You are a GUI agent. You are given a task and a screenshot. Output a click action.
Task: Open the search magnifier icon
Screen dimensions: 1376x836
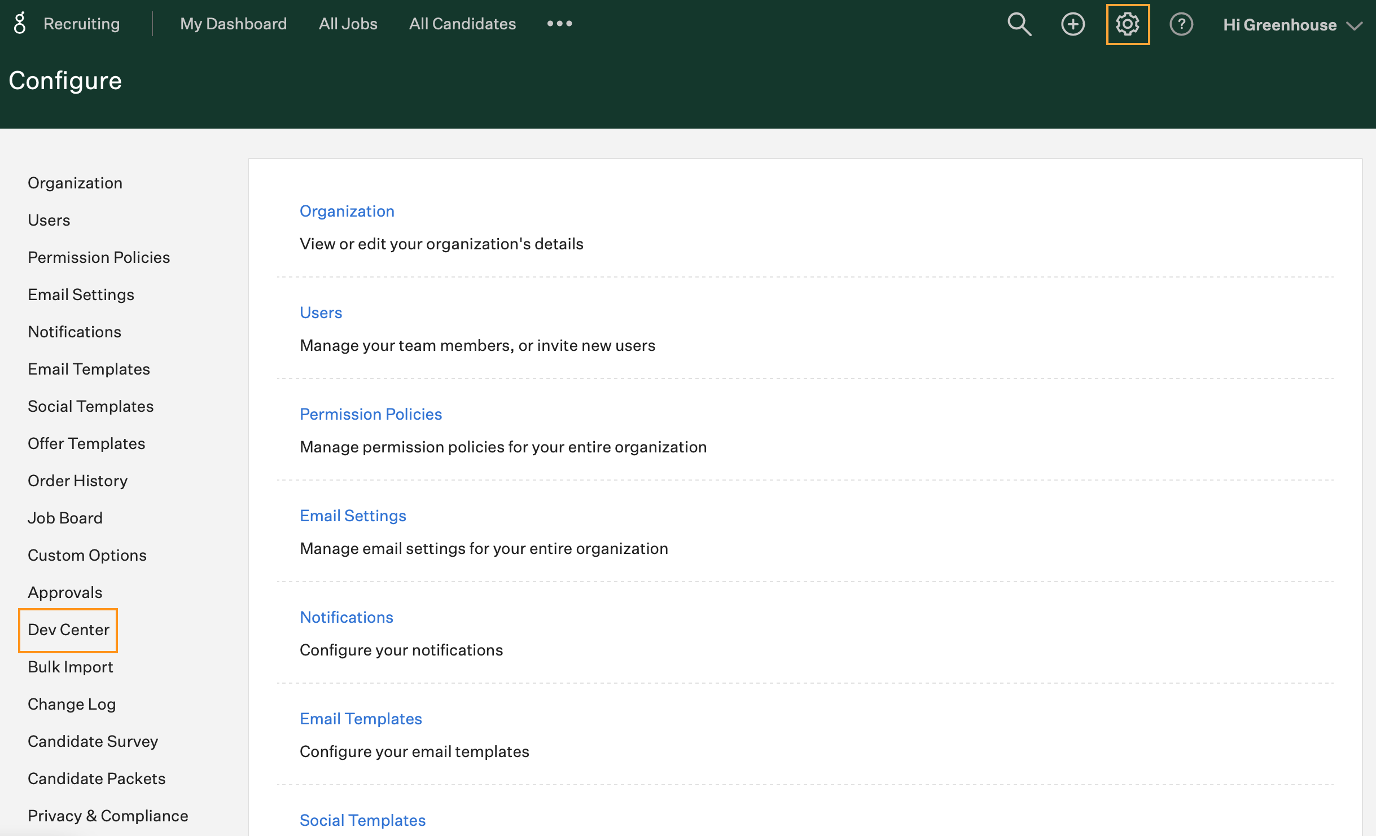pos(1019,24)
